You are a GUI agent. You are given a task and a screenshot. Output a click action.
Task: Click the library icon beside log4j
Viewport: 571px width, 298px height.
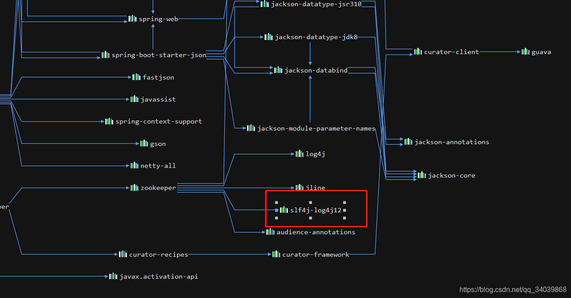(x=299, y=153)
